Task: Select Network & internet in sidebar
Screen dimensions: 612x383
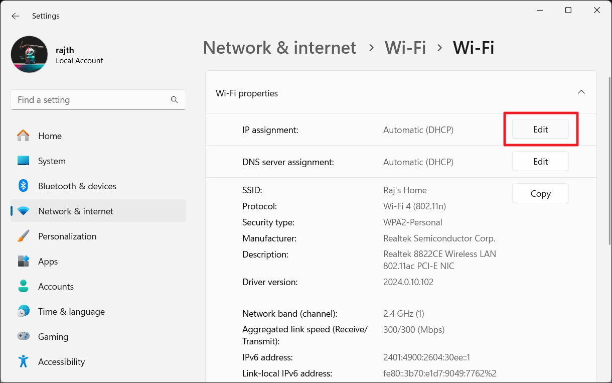Action: point(76,211)
